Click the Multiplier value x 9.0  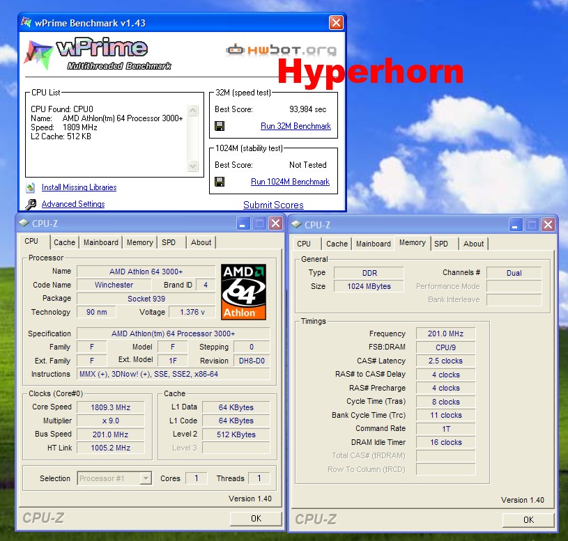(111, 421)
